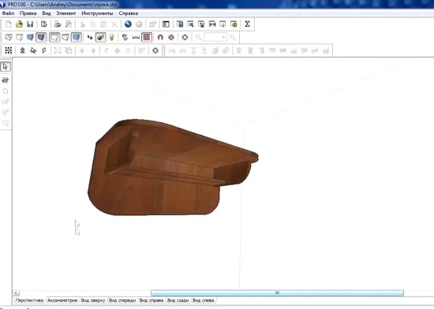Undo the last action with blue arrow
Image resolution: width=434 pixels, height=309 pixels.
[x=128, y=24]
